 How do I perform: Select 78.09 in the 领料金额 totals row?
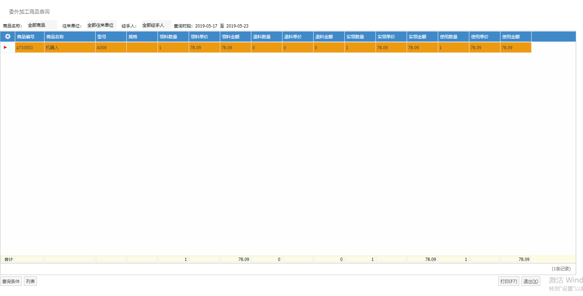(x=235, y=259)
